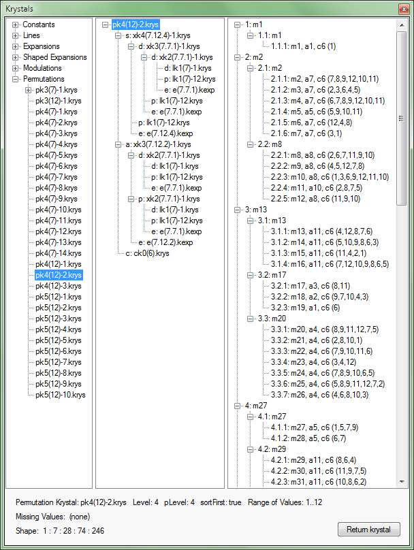Screen dimensions: 414x550
Task: Select pk4(12)-1.krys in the list
Action: point(59,264)
